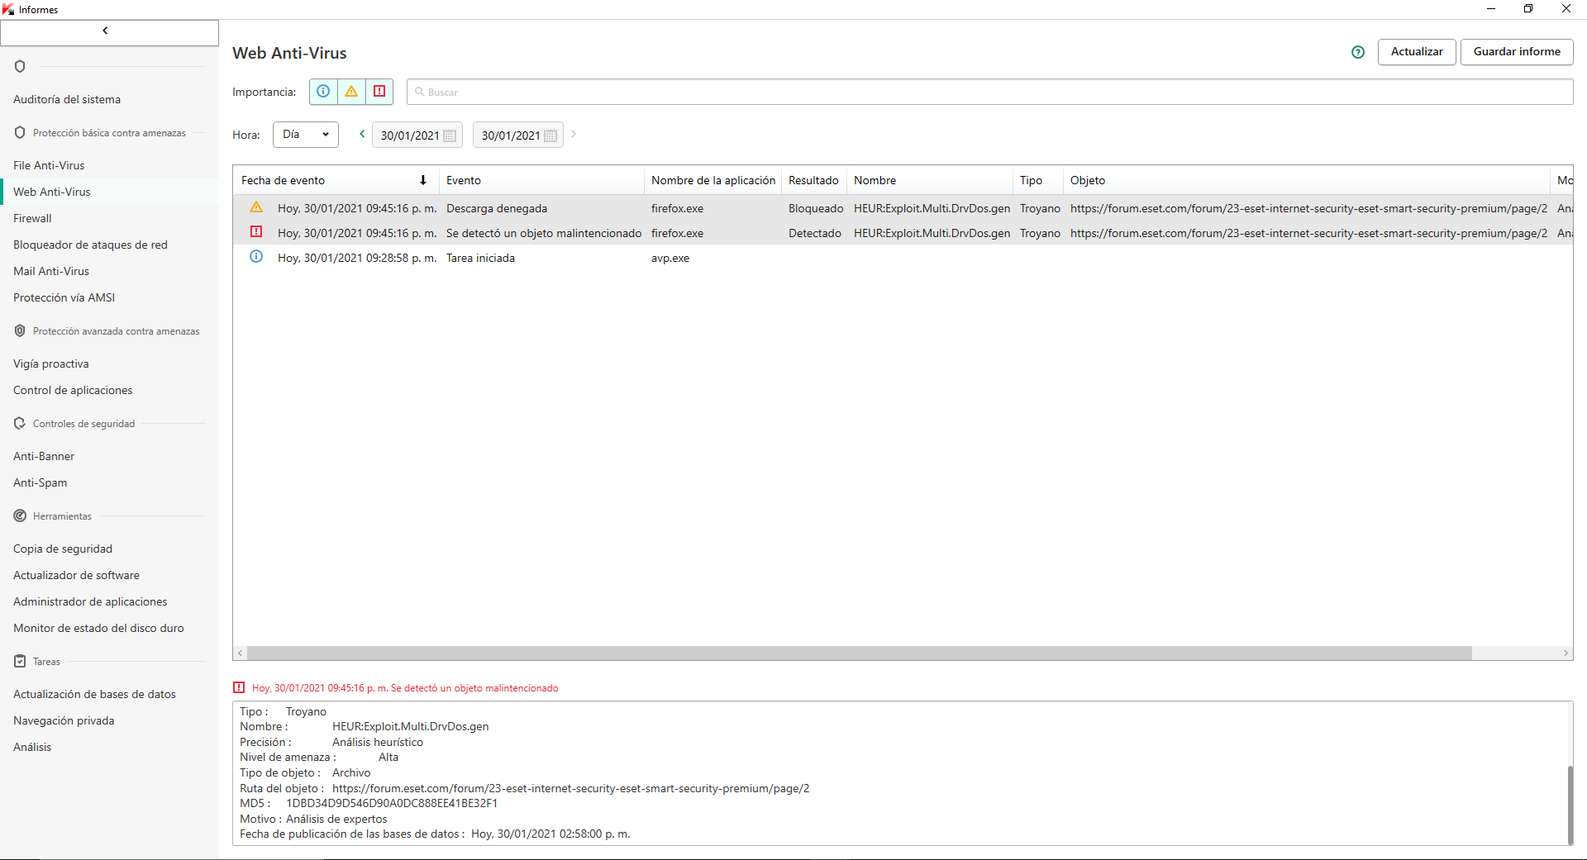Click the search magnifier icon
The image size is (1587, 860).
[420, 92]
